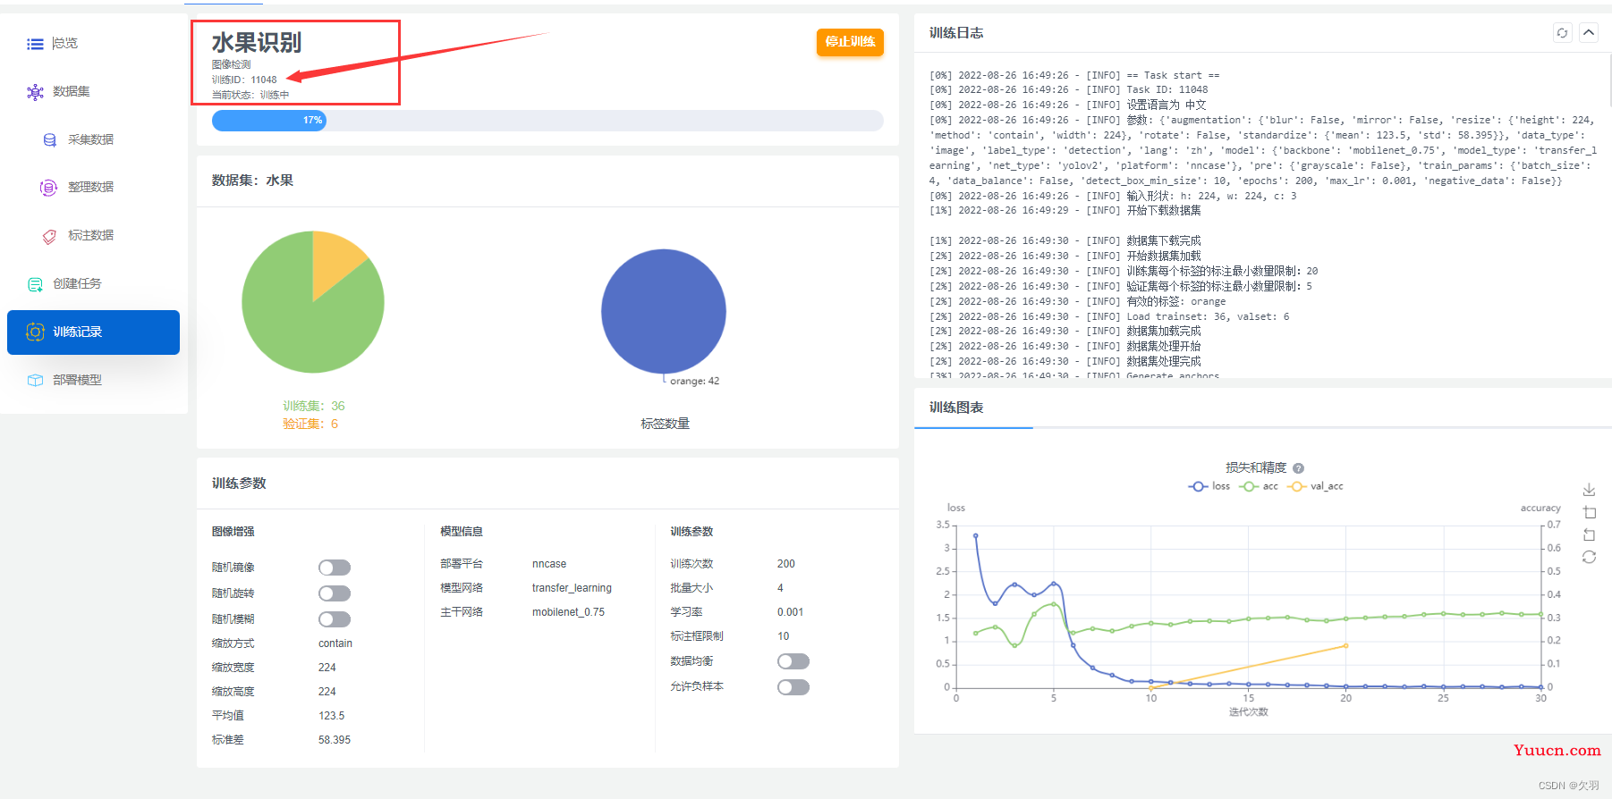Download chart as image icon
The image size is (1612, 799).
coord(1589,490)
